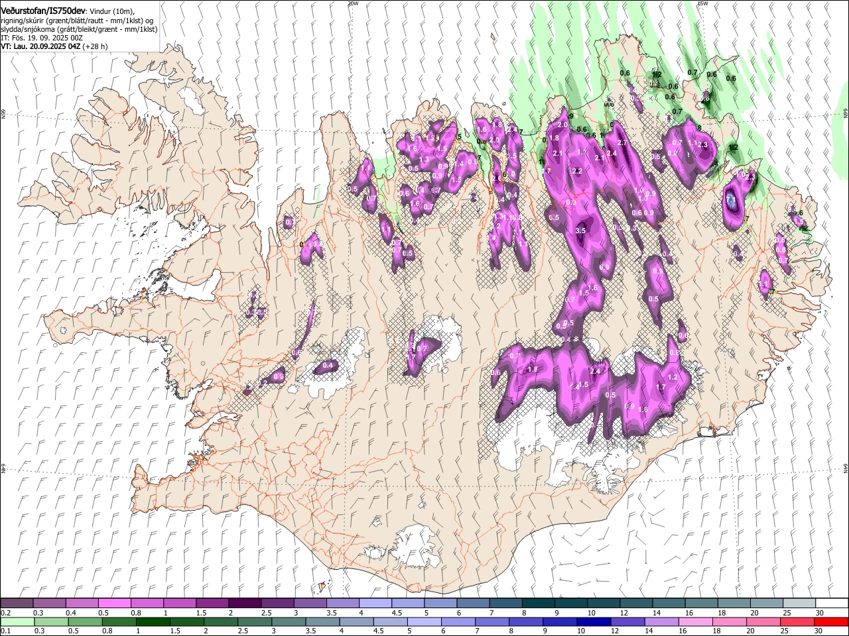The image size is (849, 636).
Task: Click the '0.1' label in the bottom legend
Action: point(5,631)
